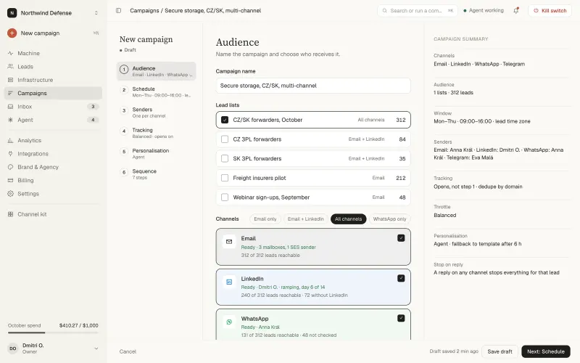Click the LinkedIn channel icon
The image size is (580, 363).
point(229,282)
